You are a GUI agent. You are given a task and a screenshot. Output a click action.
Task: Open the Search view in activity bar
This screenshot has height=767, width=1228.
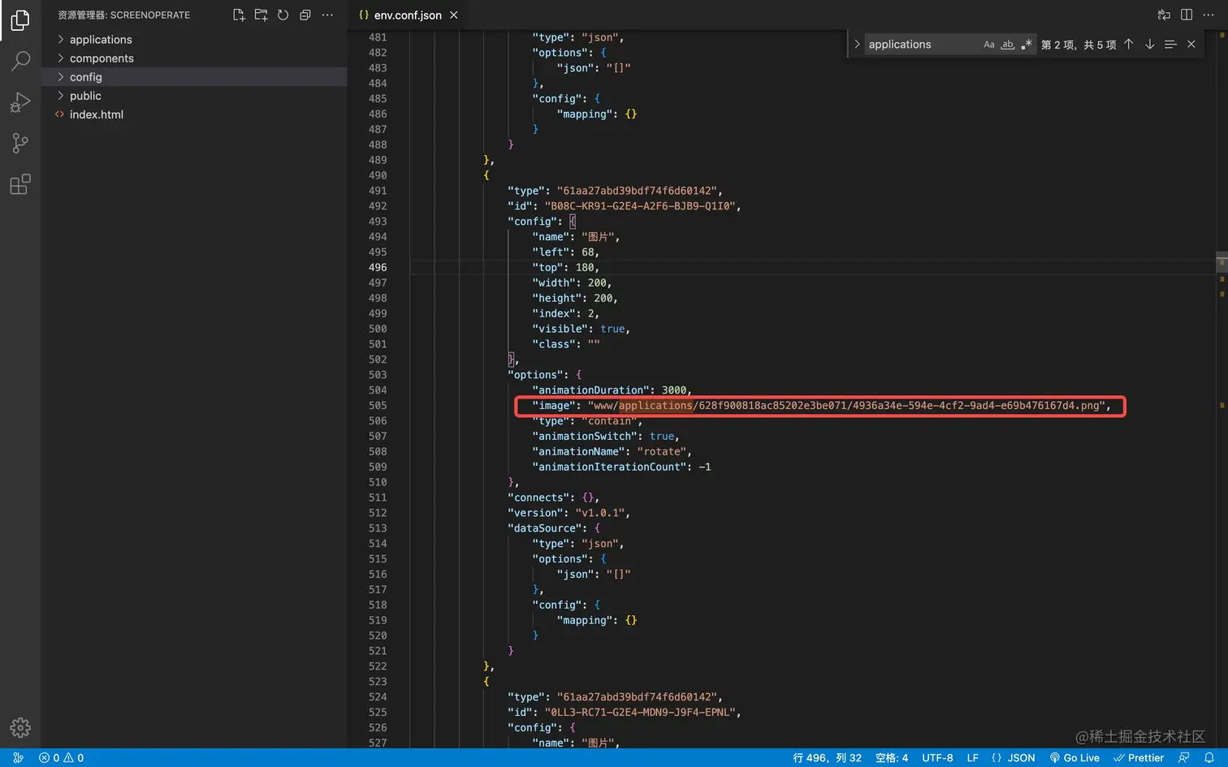(x=20, y=61)
